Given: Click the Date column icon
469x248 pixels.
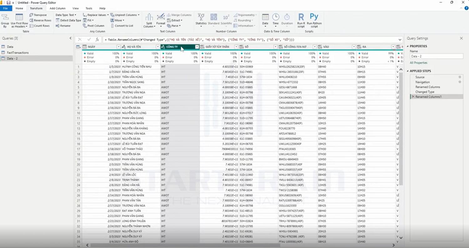Looking at the screenshot, I should (x=265, y=17).
